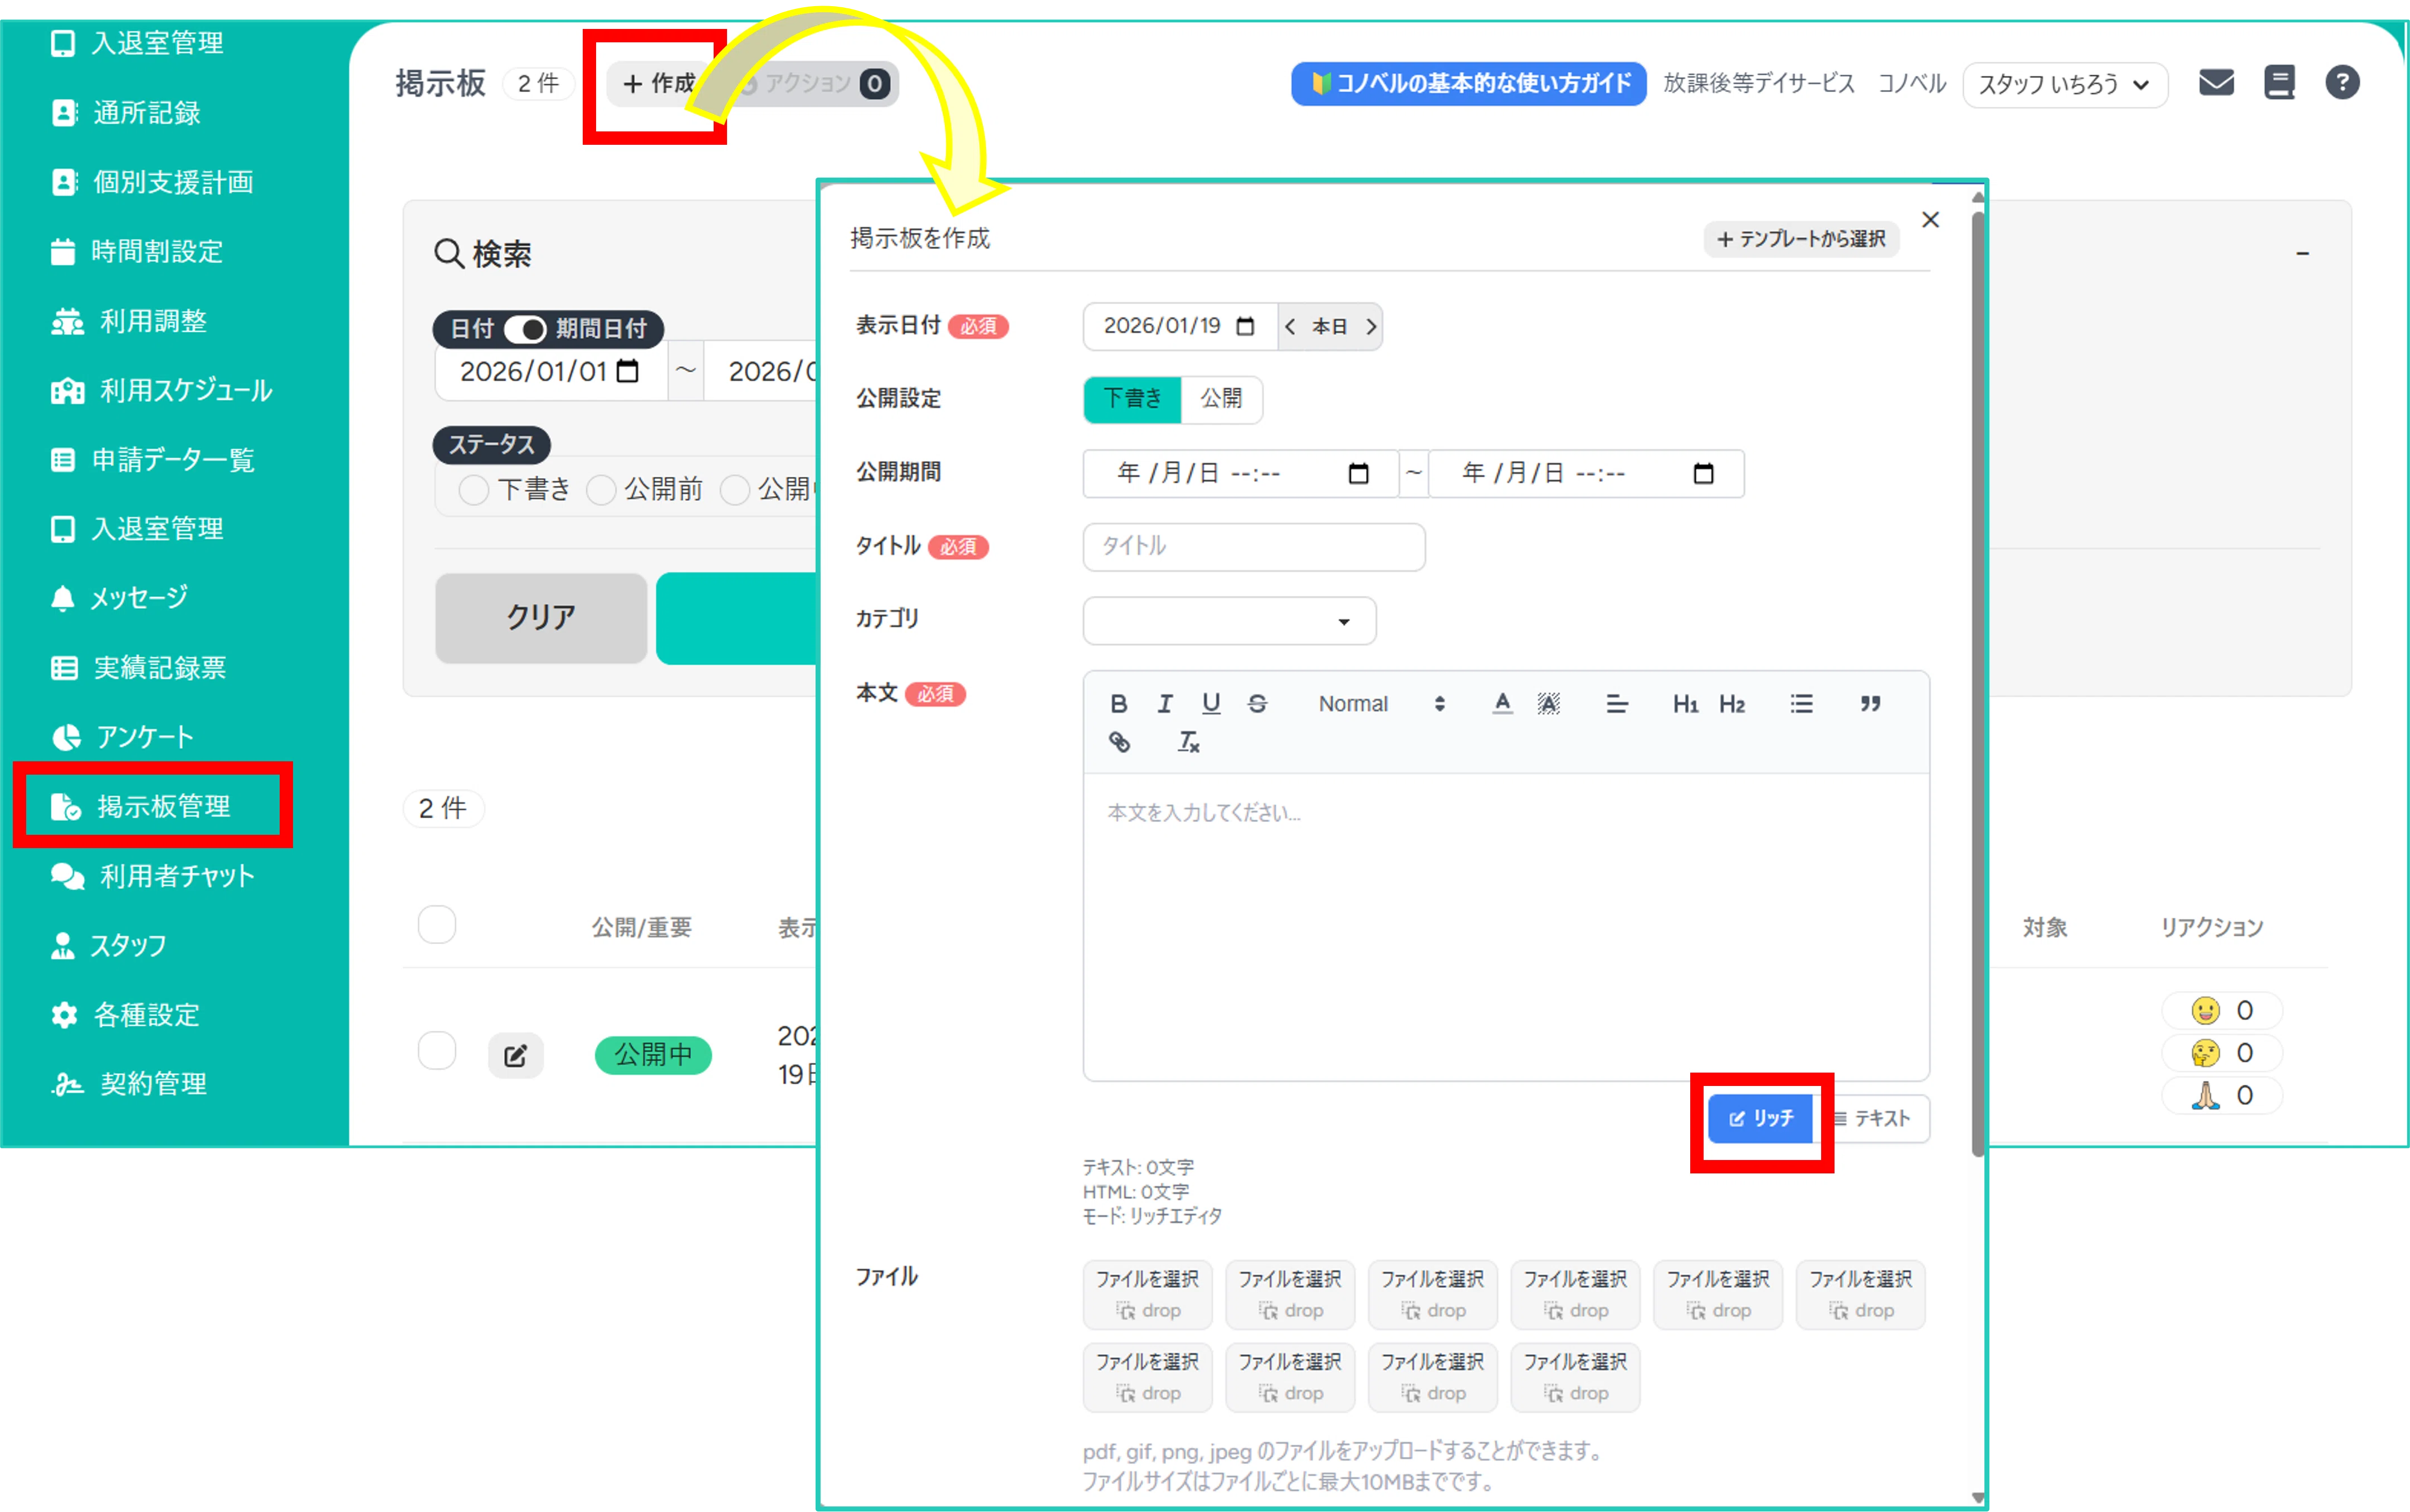This screenshot has height=1512, width=2410.
Task: Switch editor to リッチ mode
Action: (x=1761, y=1118)
